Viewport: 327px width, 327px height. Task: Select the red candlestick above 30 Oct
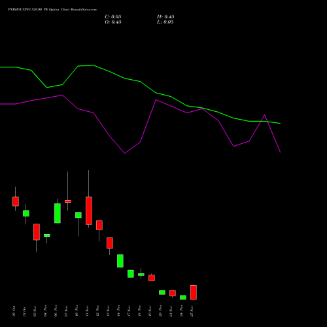coord(16,201)
